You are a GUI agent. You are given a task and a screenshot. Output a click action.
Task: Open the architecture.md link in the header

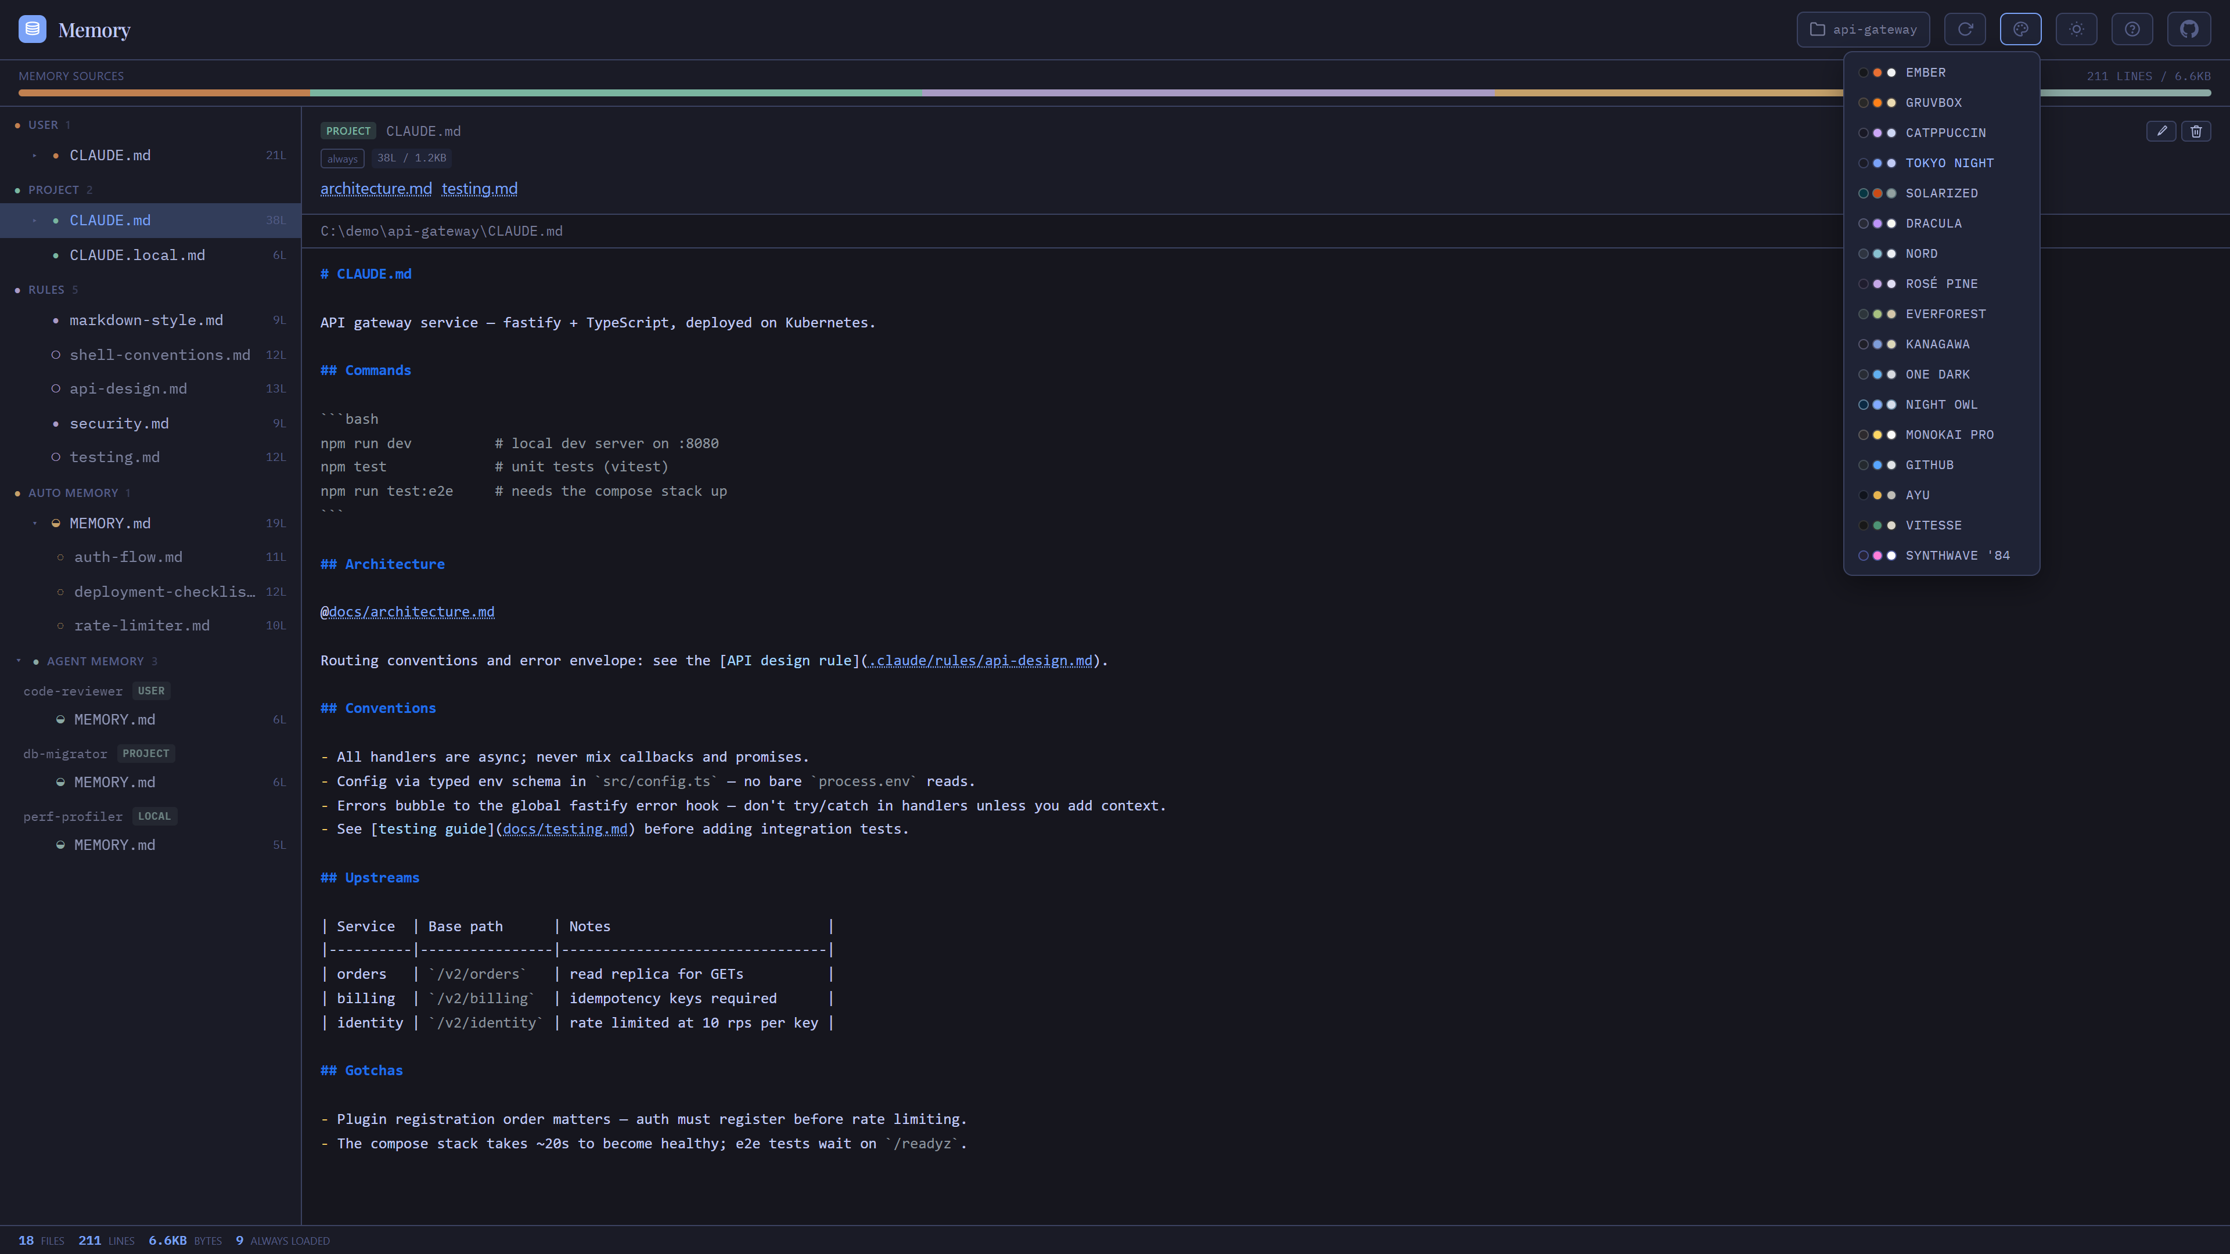click(x=376, y=189)
